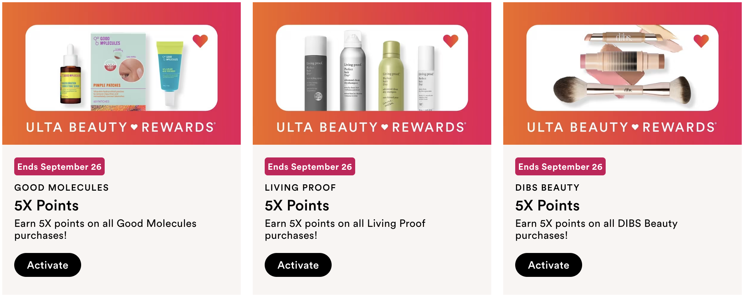The width and height of the screenshot is (747, 297).
Task: Click Ulta Beauty Rewards logo on DIBS card
Action: point(622,127)
